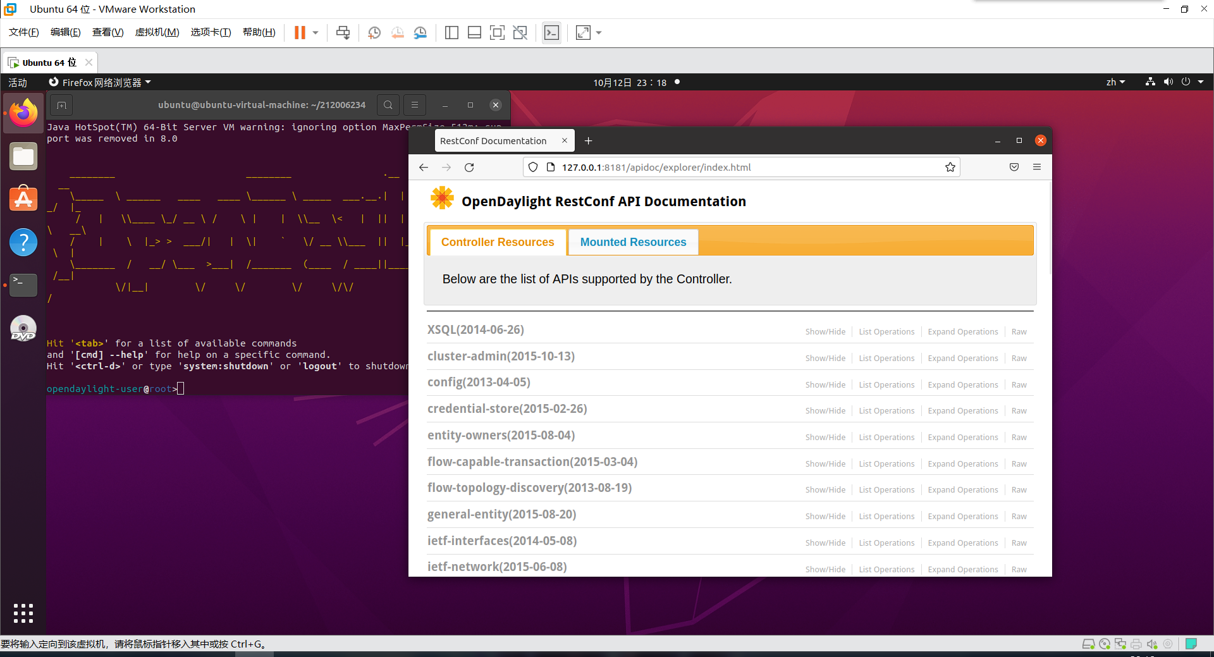Click the network status icon in top bar
1214x657 pixels.
click(x=1150, y=82)
